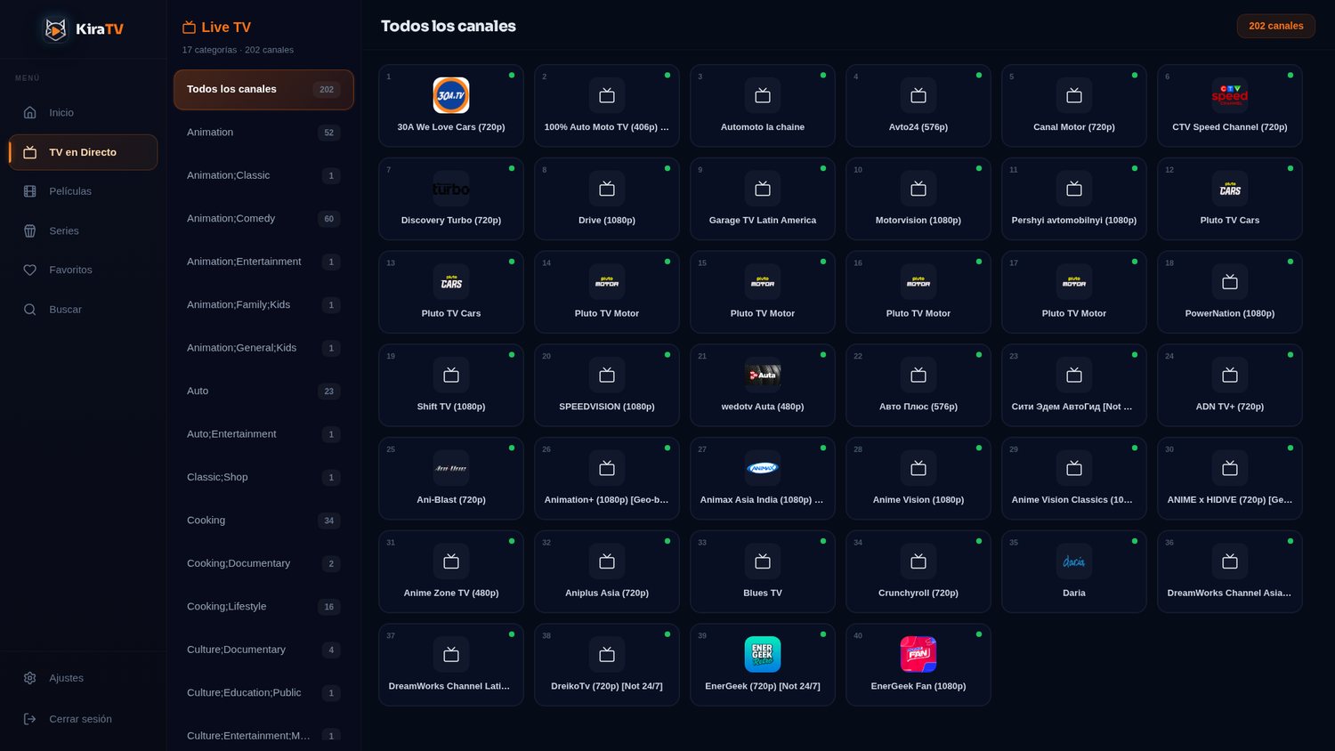Click the Crunchyroll placeholder TV icon

[918, 561]
